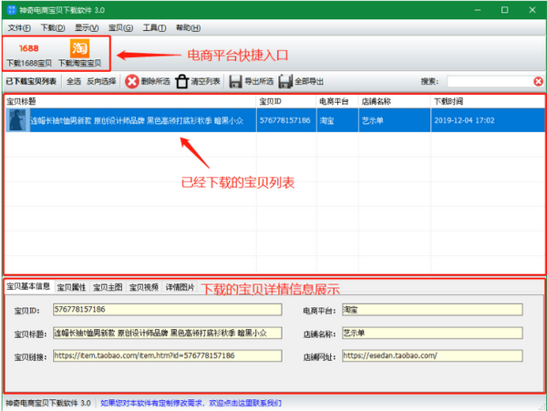Click the Taobao download shortcut icon
The image size is (547, 411).
click(80, 47)
